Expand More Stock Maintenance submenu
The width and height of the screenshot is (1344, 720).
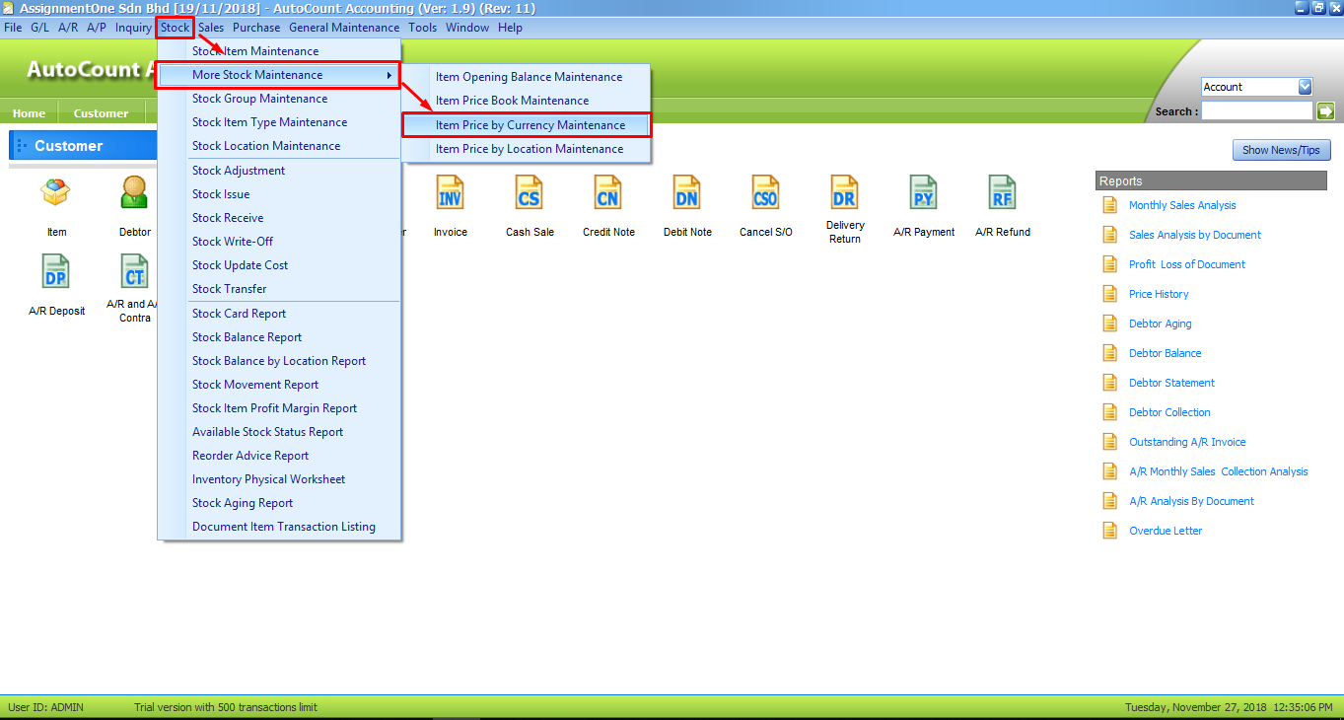(277, 75)
